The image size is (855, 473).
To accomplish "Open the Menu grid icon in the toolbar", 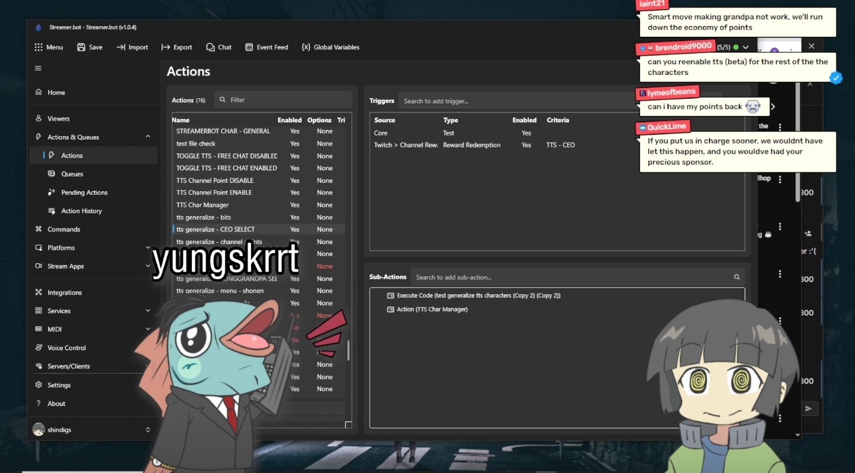I will tap(39, 48).
